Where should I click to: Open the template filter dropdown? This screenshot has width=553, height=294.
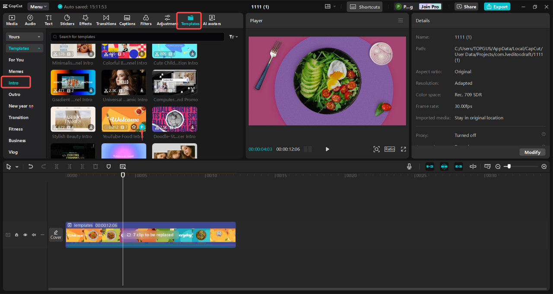pyautogui.click(x=233, y=37)
